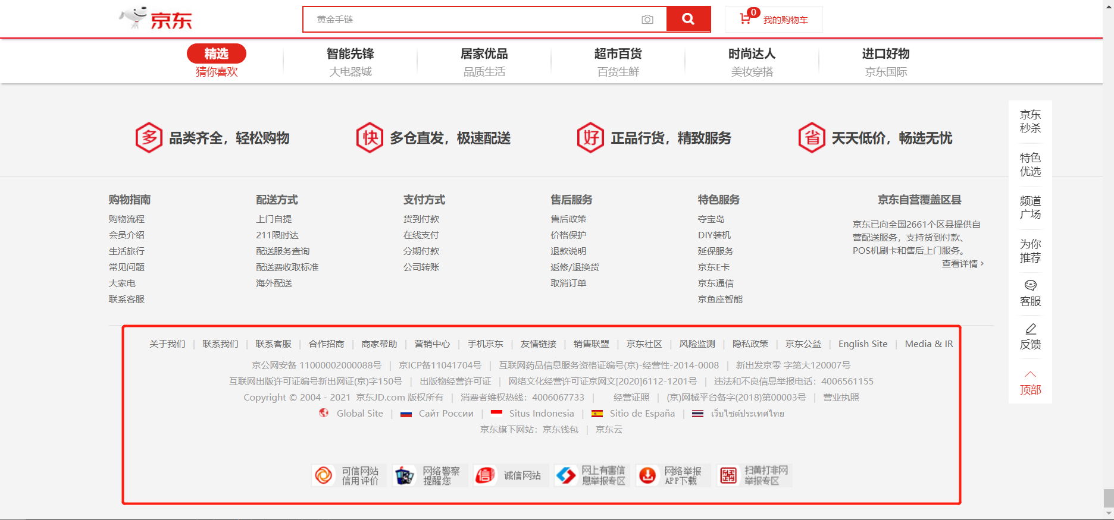This screenshot has height=520, width=1114.
Task: Open 京东云 link
Action: tap(609, 430)
